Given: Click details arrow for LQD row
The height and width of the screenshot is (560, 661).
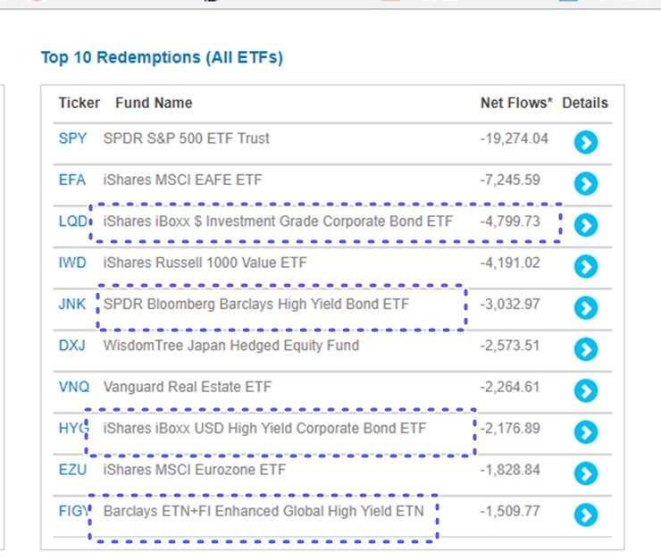Looking at the screenshot, I should point(585,224).
